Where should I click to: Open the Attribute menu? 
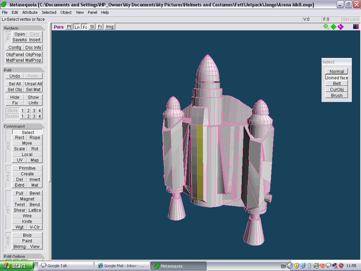click(30, 12)
